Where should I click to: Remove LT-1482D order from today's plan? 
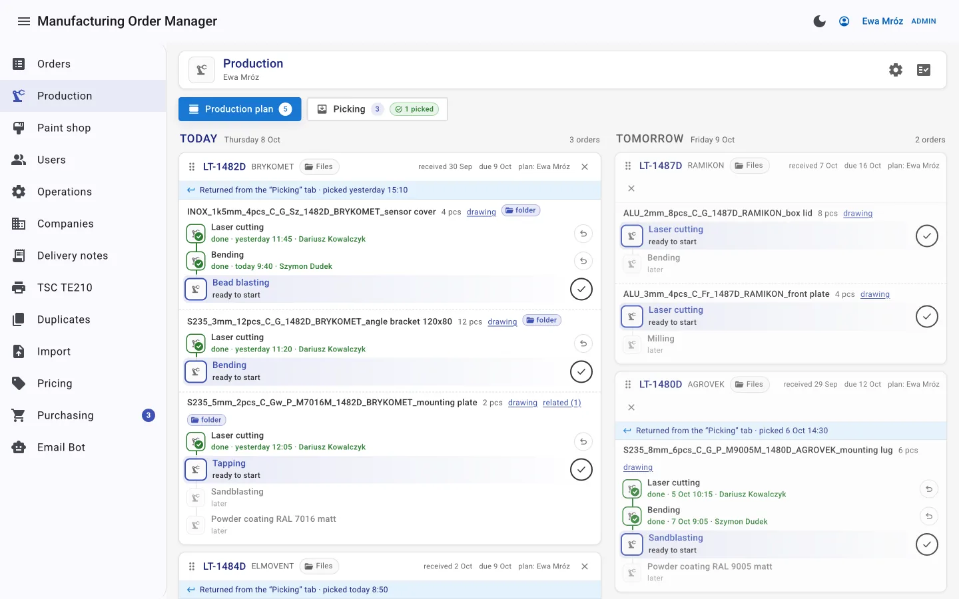pos(585,167)
